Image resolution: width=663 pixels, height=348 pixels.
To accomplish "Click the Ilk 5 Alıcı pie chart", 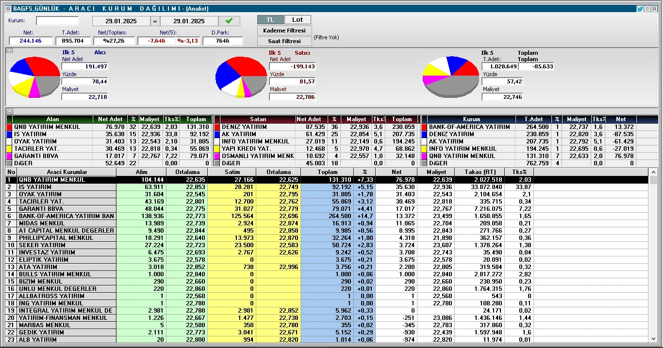I will tap(34, 77).
